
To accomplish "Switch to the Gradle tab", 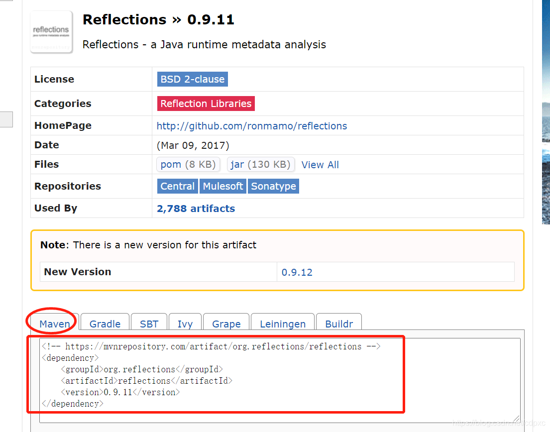I will click(x=105, y=323).
